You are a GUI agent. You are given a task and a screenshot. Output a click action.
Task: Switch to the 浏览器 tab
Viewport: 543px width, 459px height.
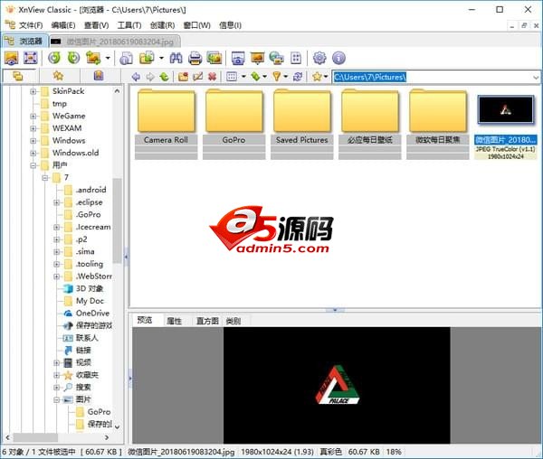coord(25,42)
